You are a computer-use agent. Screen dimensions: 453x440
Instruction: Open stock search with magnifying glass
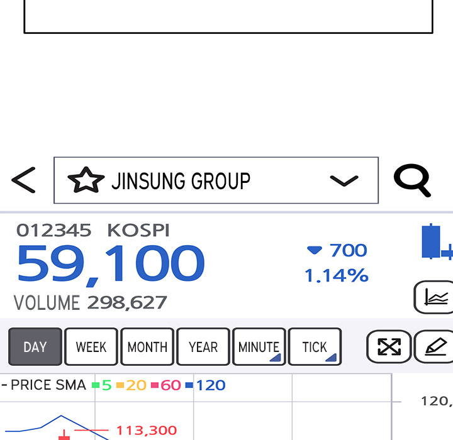tap(412, 181)
